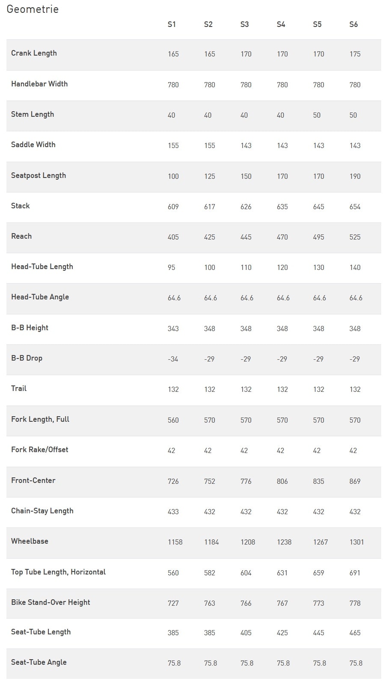Click the S1 Bike Stand-Over Height value 727
Screen dimensions: 383x681
(x=173, y=603)
